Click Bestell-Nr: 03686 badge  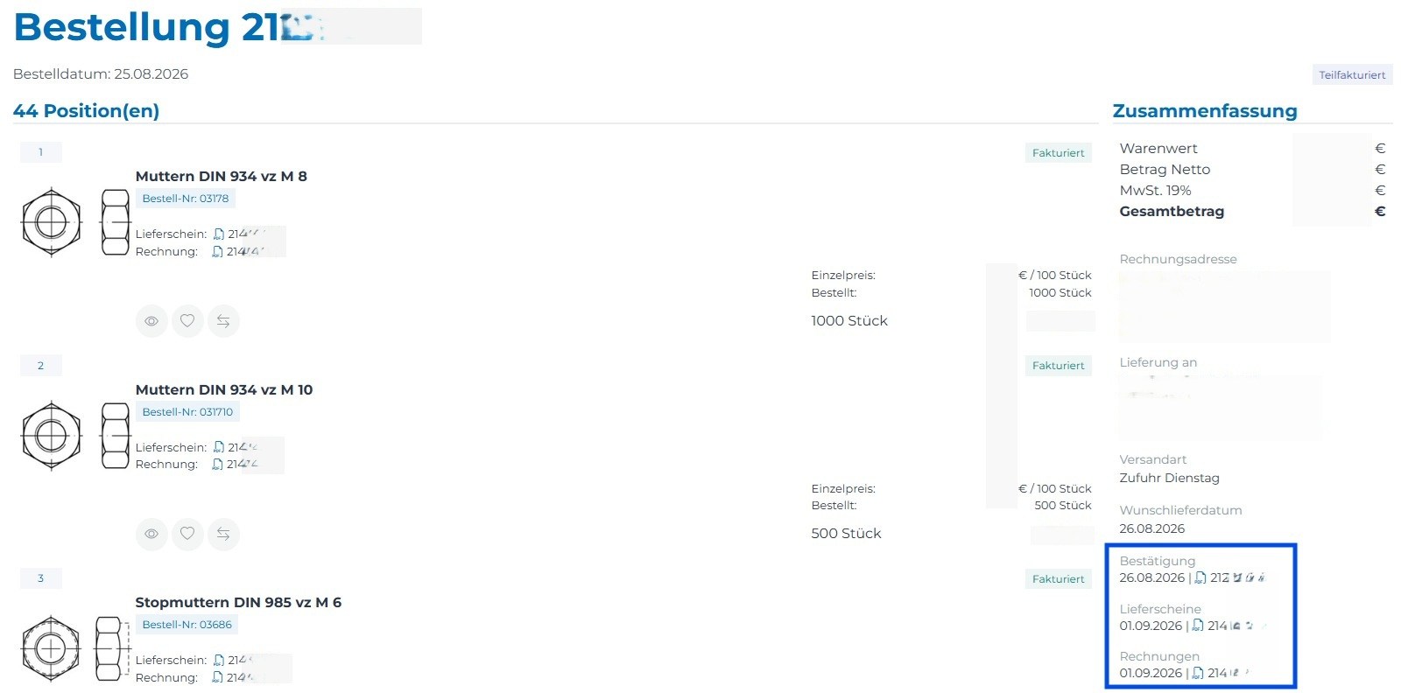187,625
